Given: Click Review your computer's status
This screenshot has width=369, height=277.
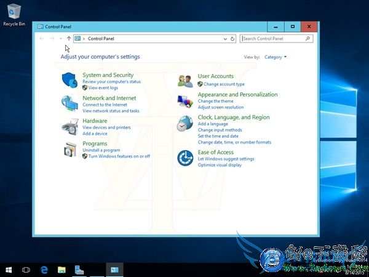Looking at the screenshot, I should tap(111, 81).
